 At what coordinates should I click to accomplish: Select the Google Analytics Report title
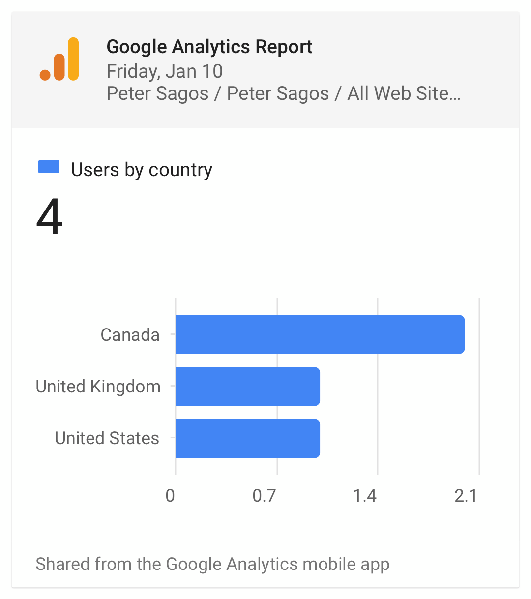point(209,47)
